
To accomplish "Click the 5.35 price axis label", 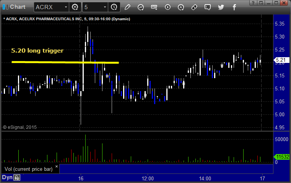I will pyautogui.click(x=280, y=24).
